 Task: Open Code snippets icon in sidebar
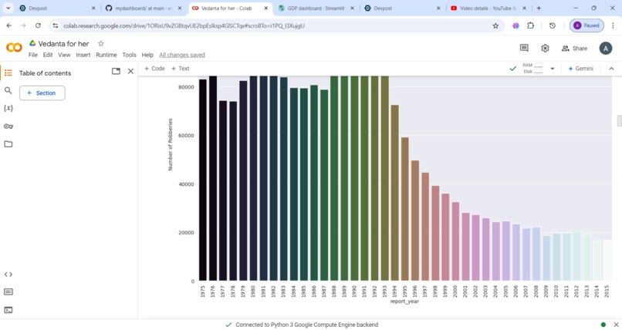(8, 274)
